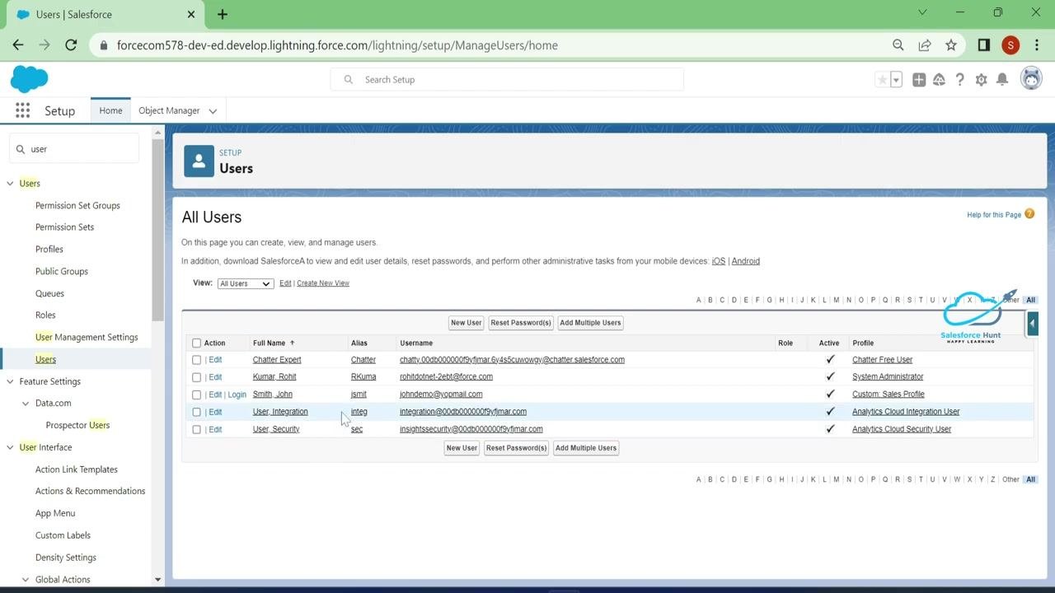Reload the page with refresh icon
The image size is (1055, 593).
[x=71, y=45]
